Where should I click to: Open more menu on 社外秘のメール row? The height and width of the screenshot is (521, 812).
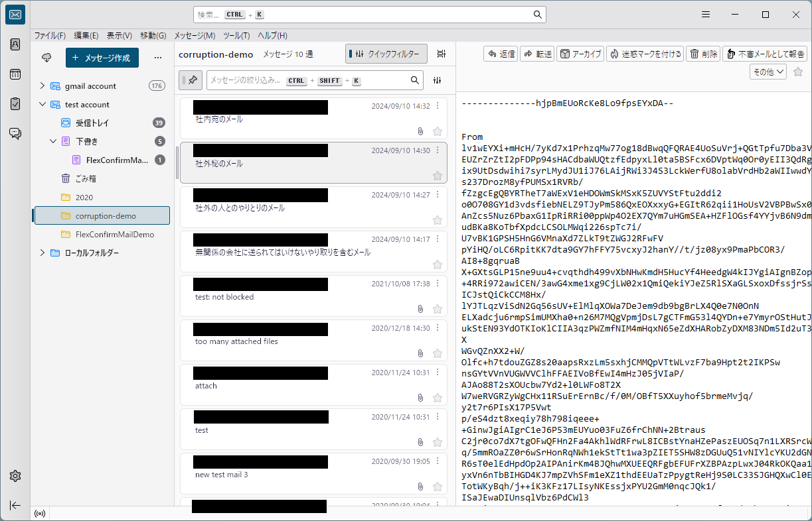tap(438, 150)
